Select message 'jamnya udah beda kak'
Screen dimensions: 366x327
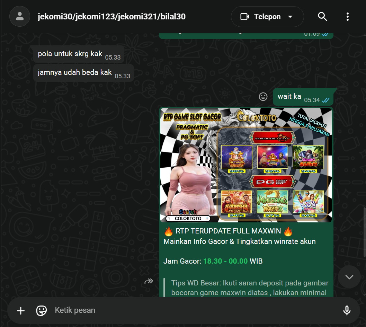point(83,73)
